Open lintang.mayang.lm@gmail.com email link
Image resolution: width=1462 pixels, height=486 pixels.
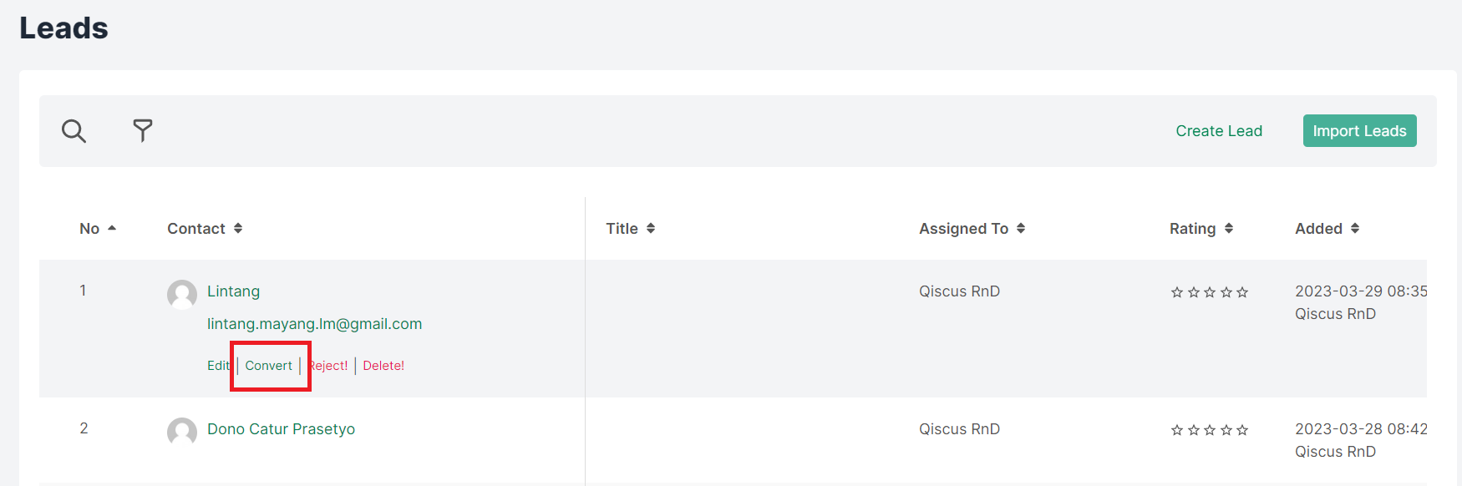pyautogui.click(x=314, y=324)
